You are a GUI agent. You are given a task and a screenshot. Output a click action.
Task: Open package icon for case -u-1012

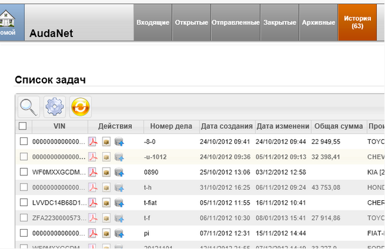106,157
